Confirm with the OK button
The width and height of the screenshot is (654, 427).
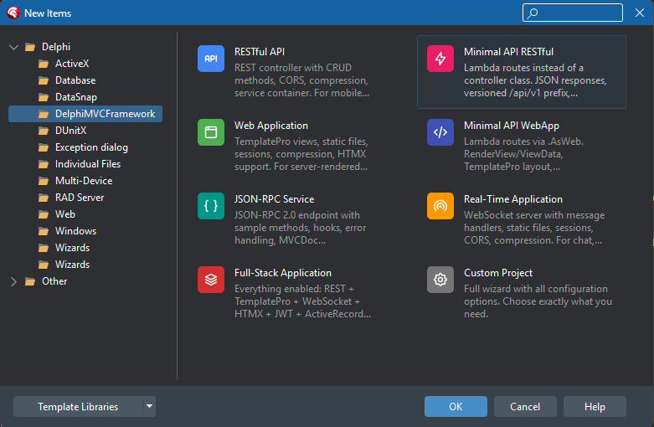pos(456,407)
